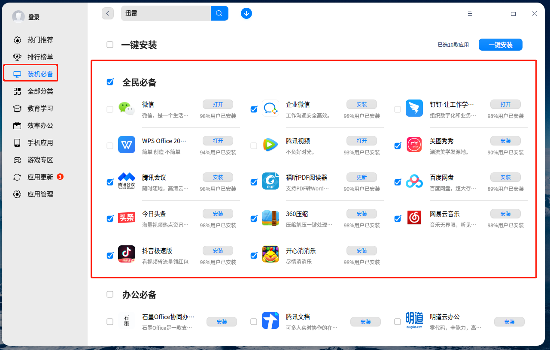Click the user avatar icon
550x350 pixels.
18,17
